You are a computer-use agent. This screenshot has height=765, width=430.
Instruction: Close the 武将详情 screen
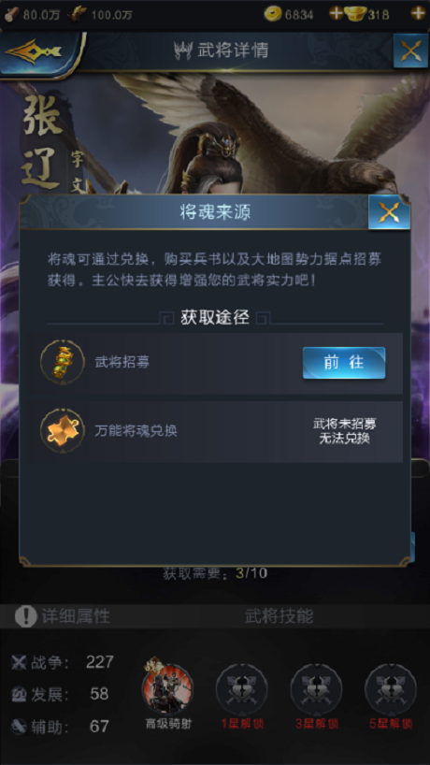pos(410,51)
